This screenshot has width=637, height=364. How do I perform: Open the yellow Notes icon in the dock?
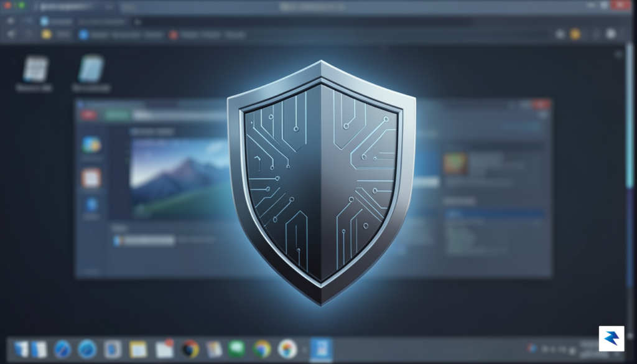tap(138, 349)
